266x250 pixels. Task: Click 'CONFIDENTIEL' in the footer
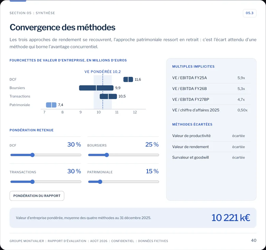(x=123, y=241)
